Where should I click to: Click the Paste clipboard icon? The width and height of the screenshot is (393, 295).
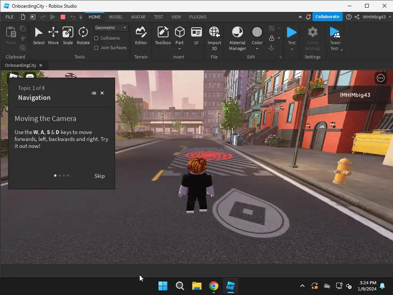coord(11,32)
